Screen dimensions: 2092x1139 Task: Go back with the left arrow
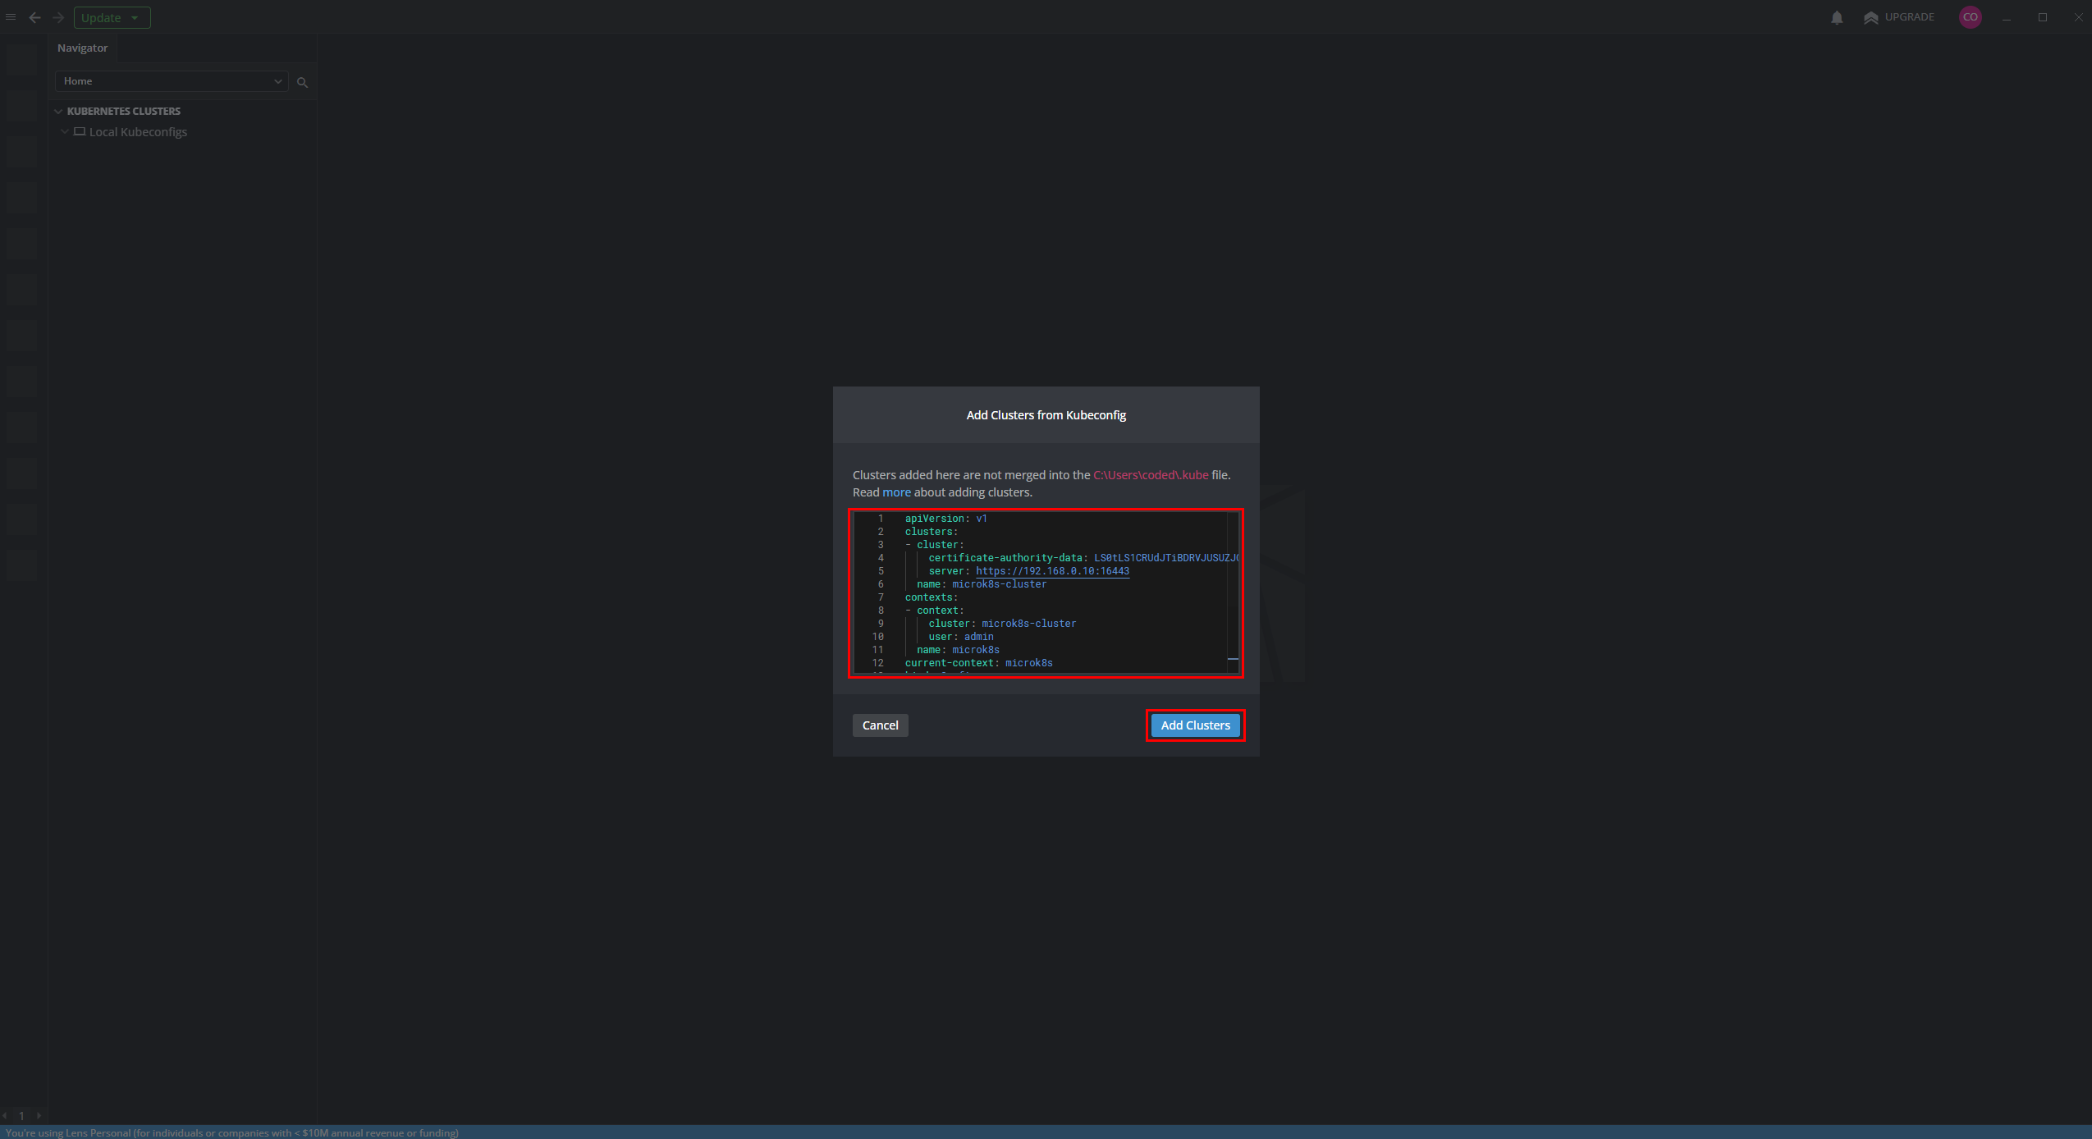(34, 17)
